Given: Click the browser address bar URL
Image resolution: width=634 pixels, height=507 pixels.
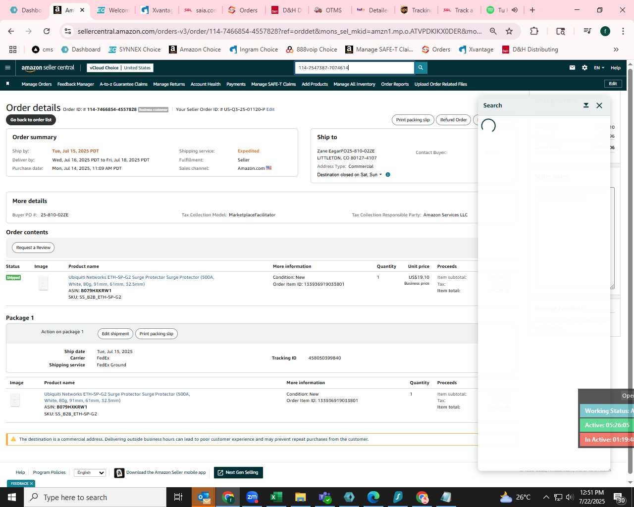Looking at the screenshot, I should click(280, 31).
